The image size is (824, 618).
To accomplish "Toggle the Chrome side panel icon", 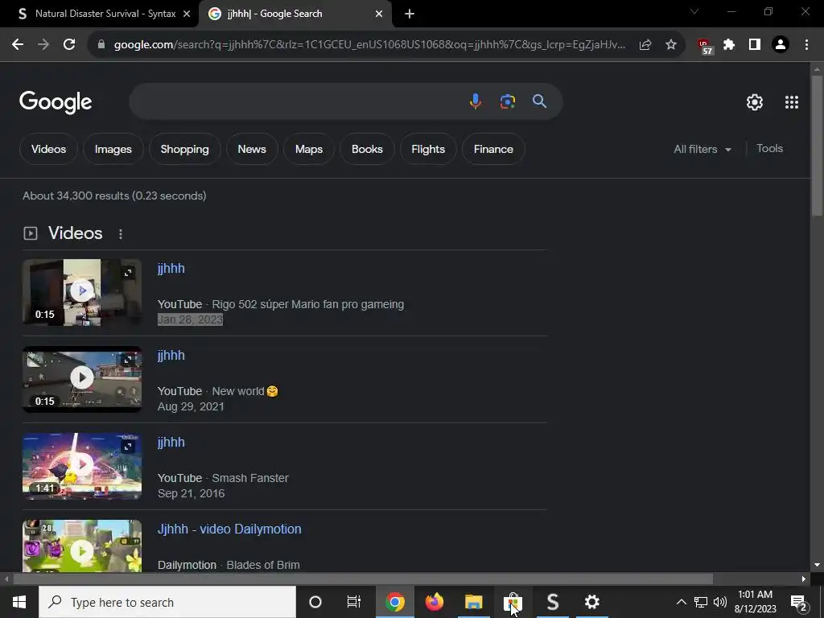I will (x=755, y=45).
